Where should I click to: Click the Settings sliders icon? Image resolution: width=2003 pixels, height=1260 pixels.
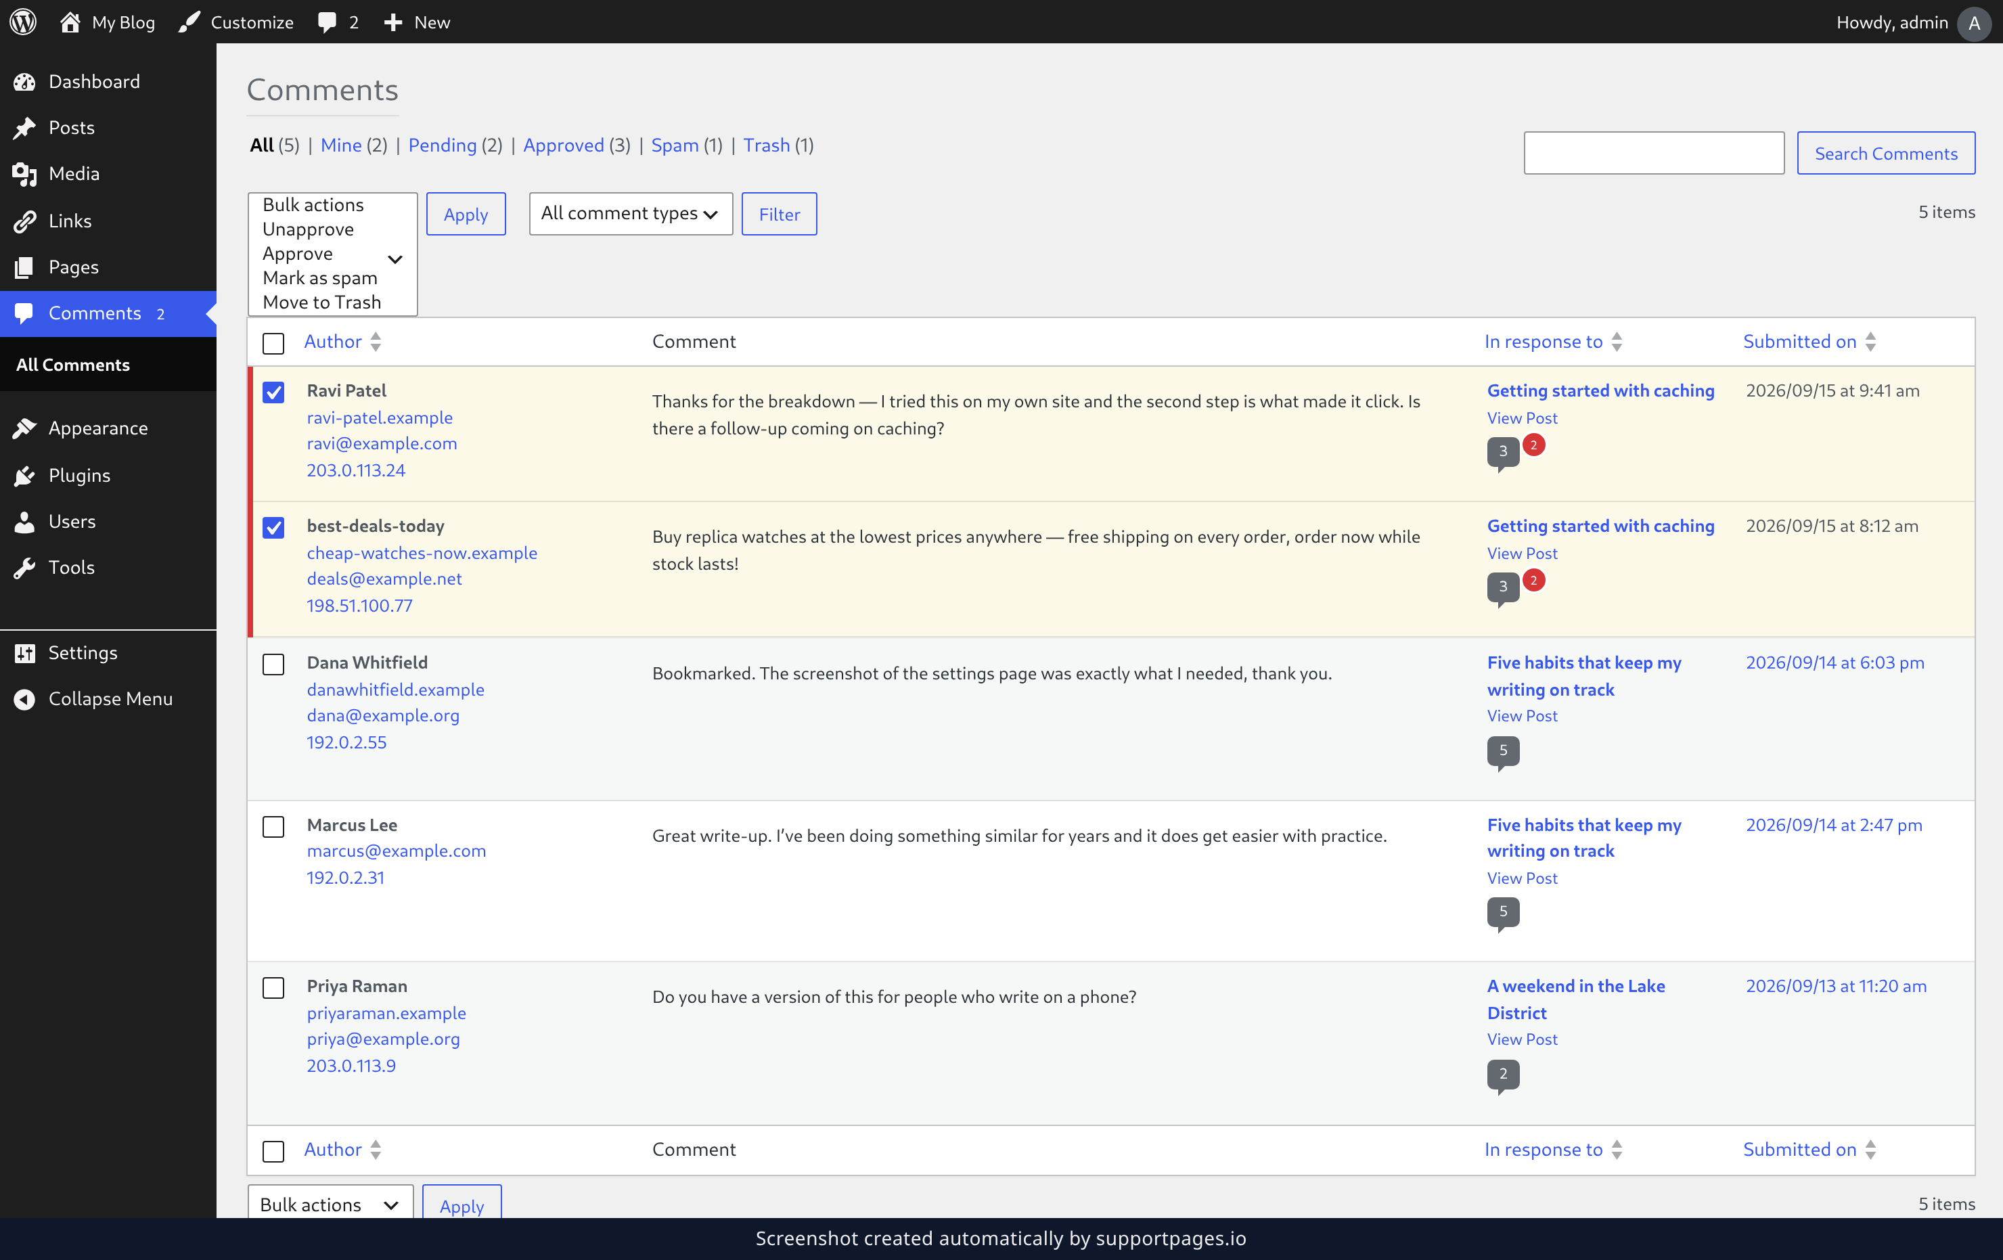24,653
